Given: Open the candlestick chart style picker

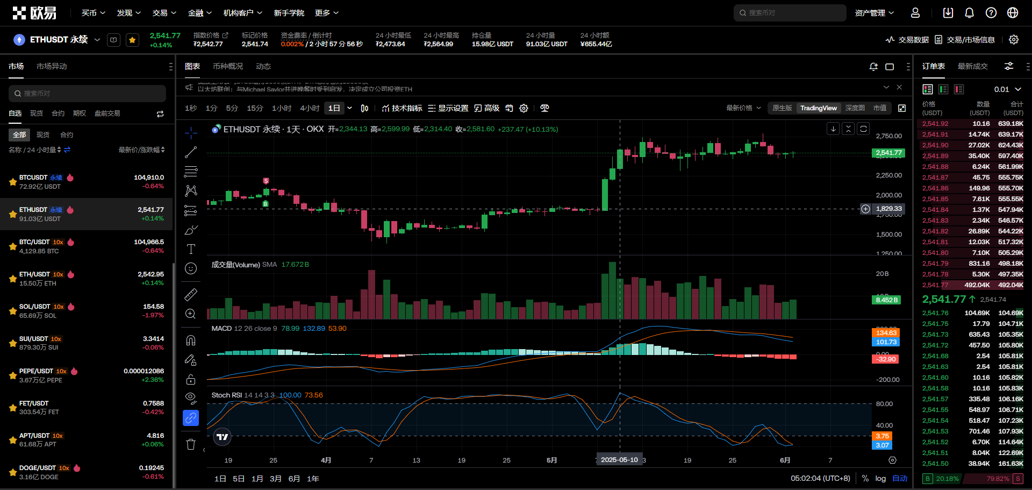Looking at the screenshot, I should point(364,108).
